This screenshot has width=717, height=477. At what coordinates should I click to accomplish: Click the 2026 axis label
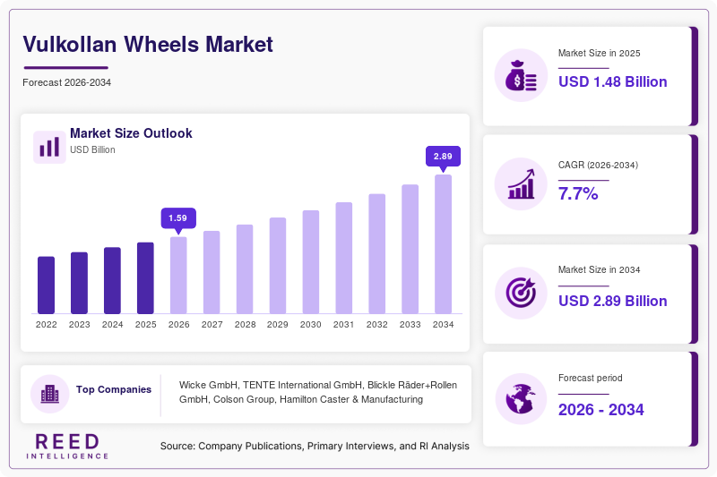coord(178,325)
